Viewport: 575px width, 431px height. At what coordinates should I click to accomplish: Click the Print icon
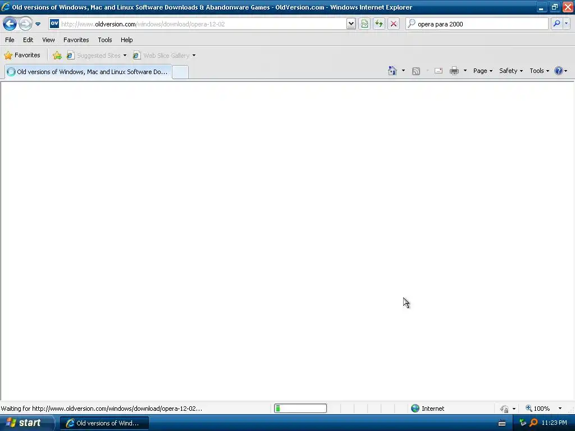pos(454,71)
